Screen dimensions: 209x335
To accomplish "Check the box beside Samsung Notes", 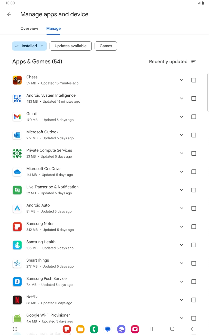I will pos(194,226).
